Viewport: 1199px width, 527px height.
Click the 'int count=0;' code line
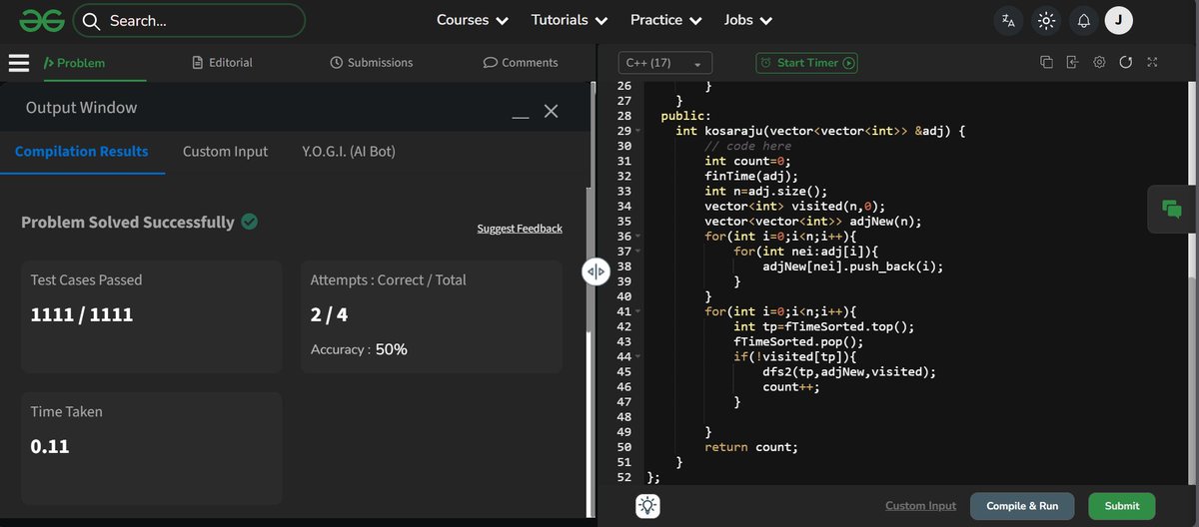747,162
